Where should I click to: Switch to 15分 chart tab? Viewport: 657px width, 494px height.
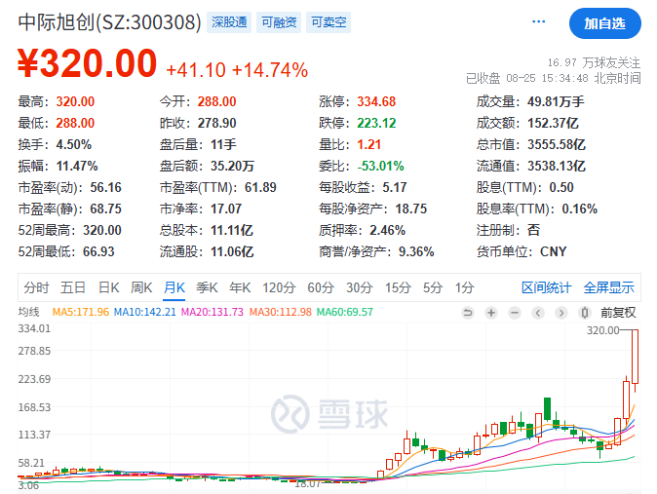coord(398,287)
